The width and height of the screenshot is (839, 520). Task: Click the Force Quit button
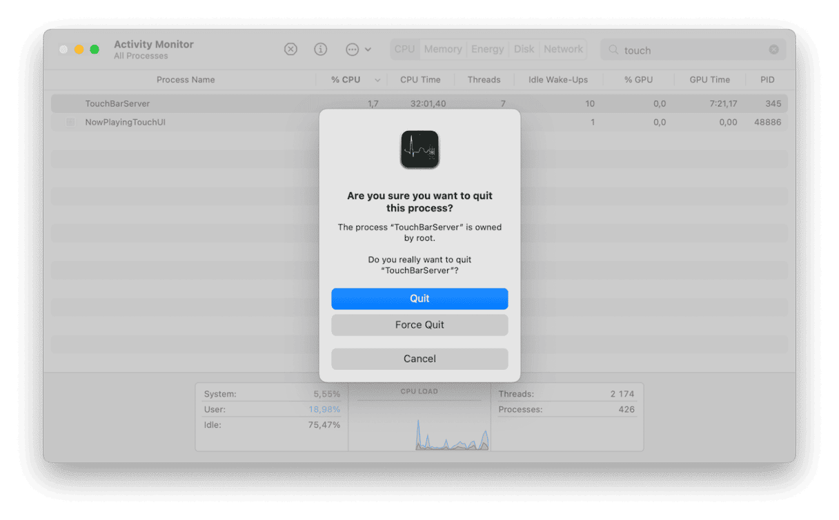pyautogui.click(x=419, y=324)
